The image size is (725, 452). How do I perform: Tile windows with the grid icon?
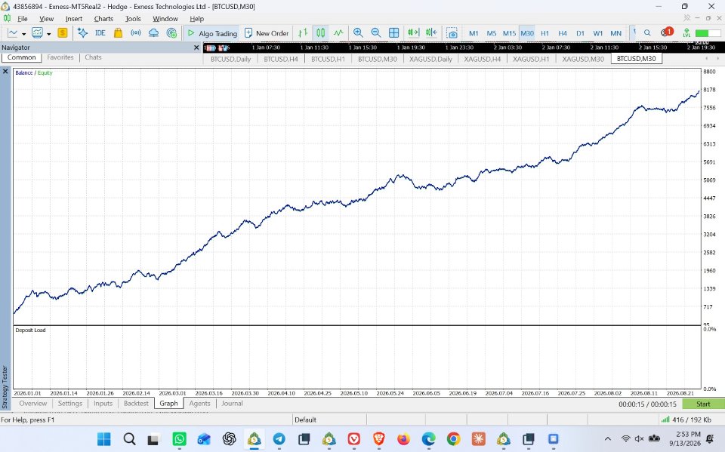pos(394,32)
